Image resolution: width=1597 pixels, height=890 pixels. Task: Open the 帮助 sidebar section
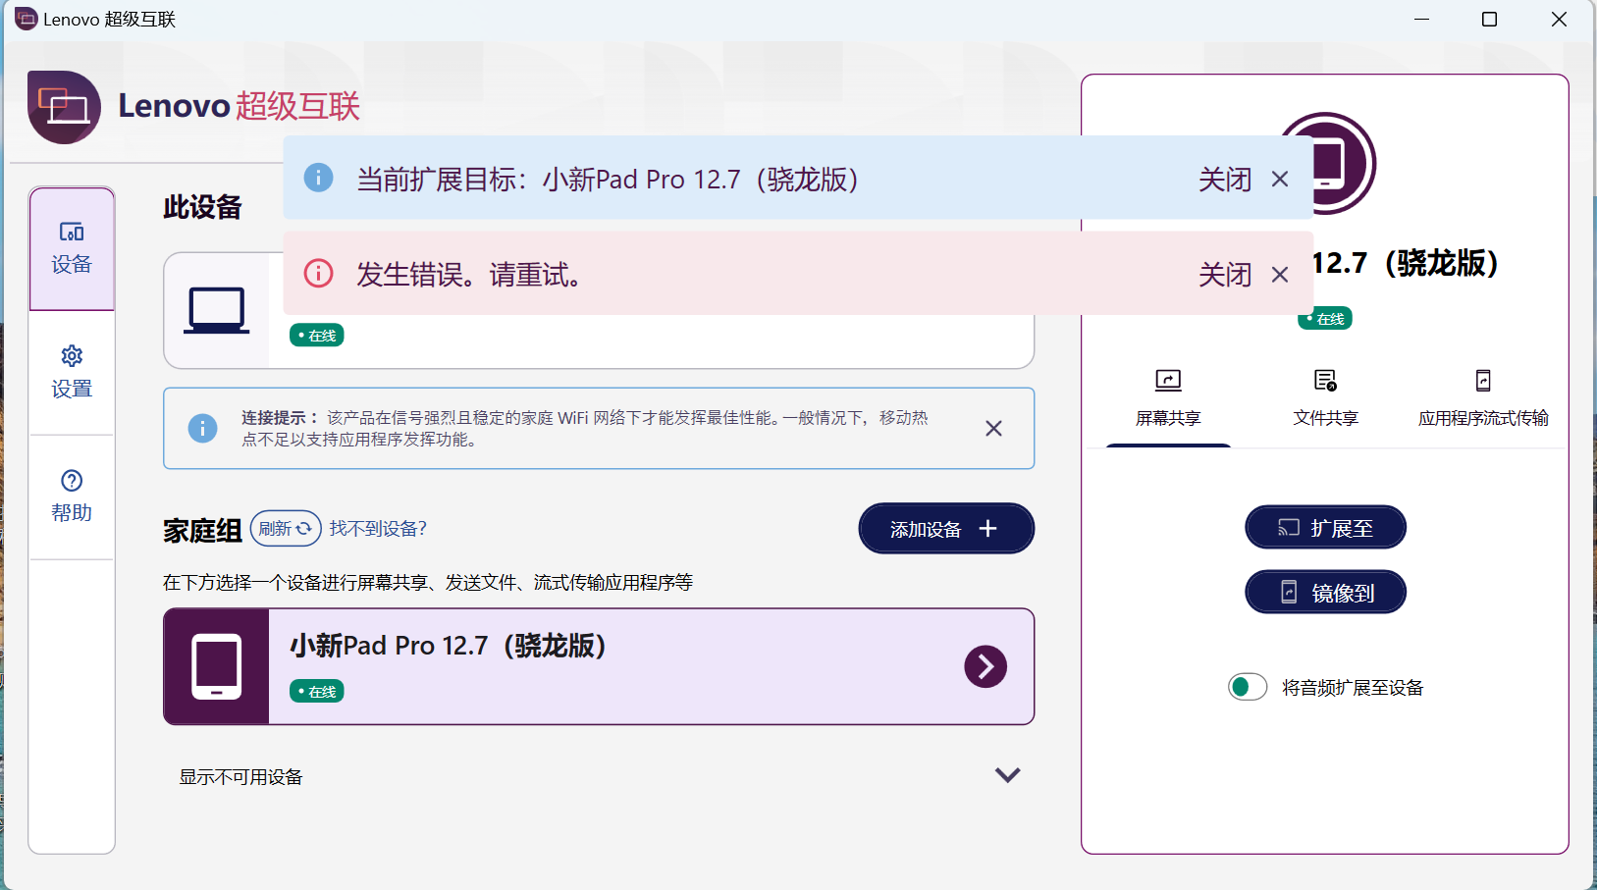pyautogui.click(x=72, y=497)
